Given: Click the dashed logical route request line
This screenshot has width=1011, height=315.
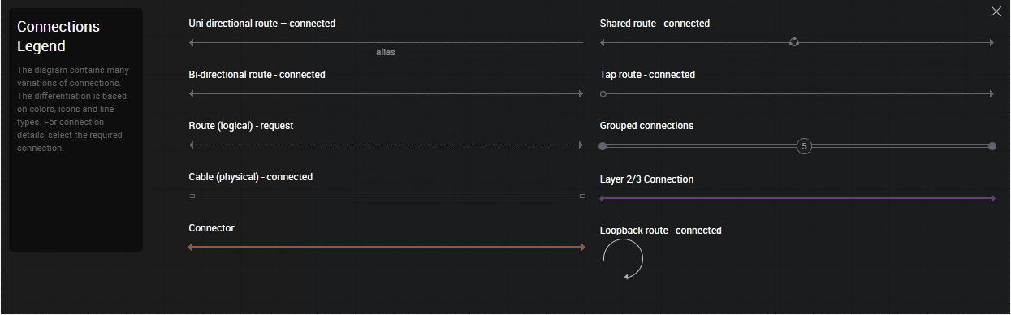Looking at the screenshot, I should 386,145.
